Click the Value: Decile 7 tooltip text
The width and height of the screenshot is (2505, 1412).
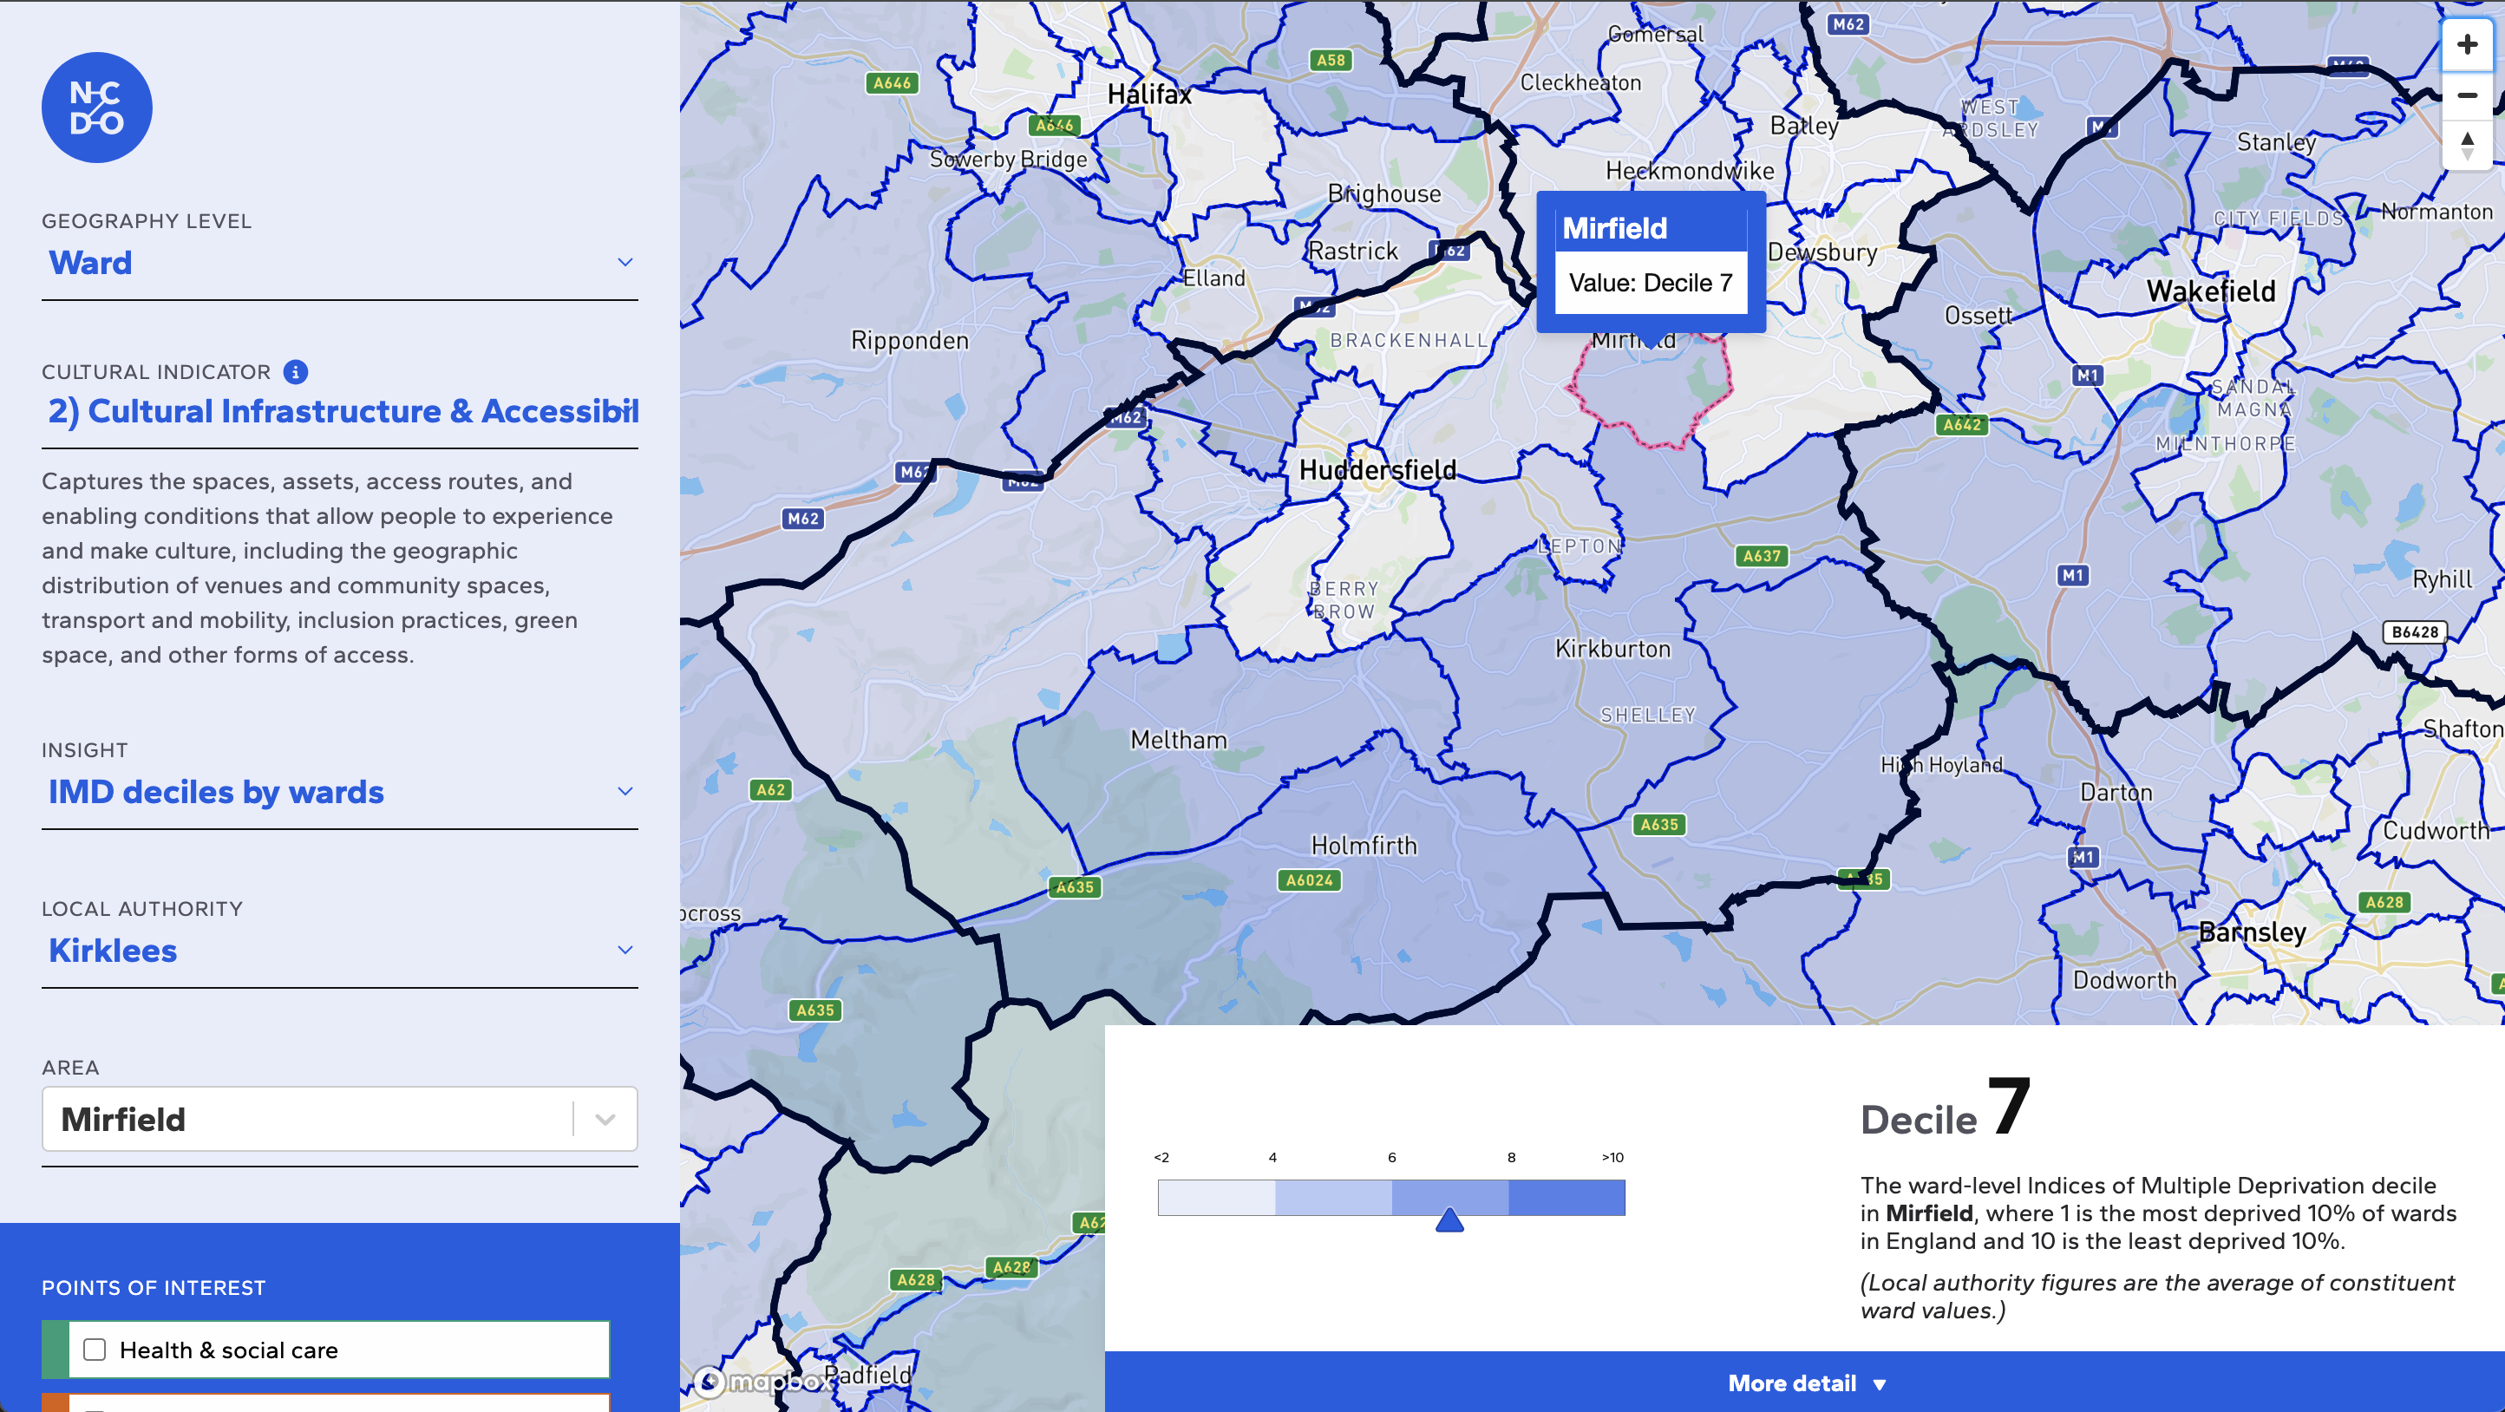coord(1651,283)
